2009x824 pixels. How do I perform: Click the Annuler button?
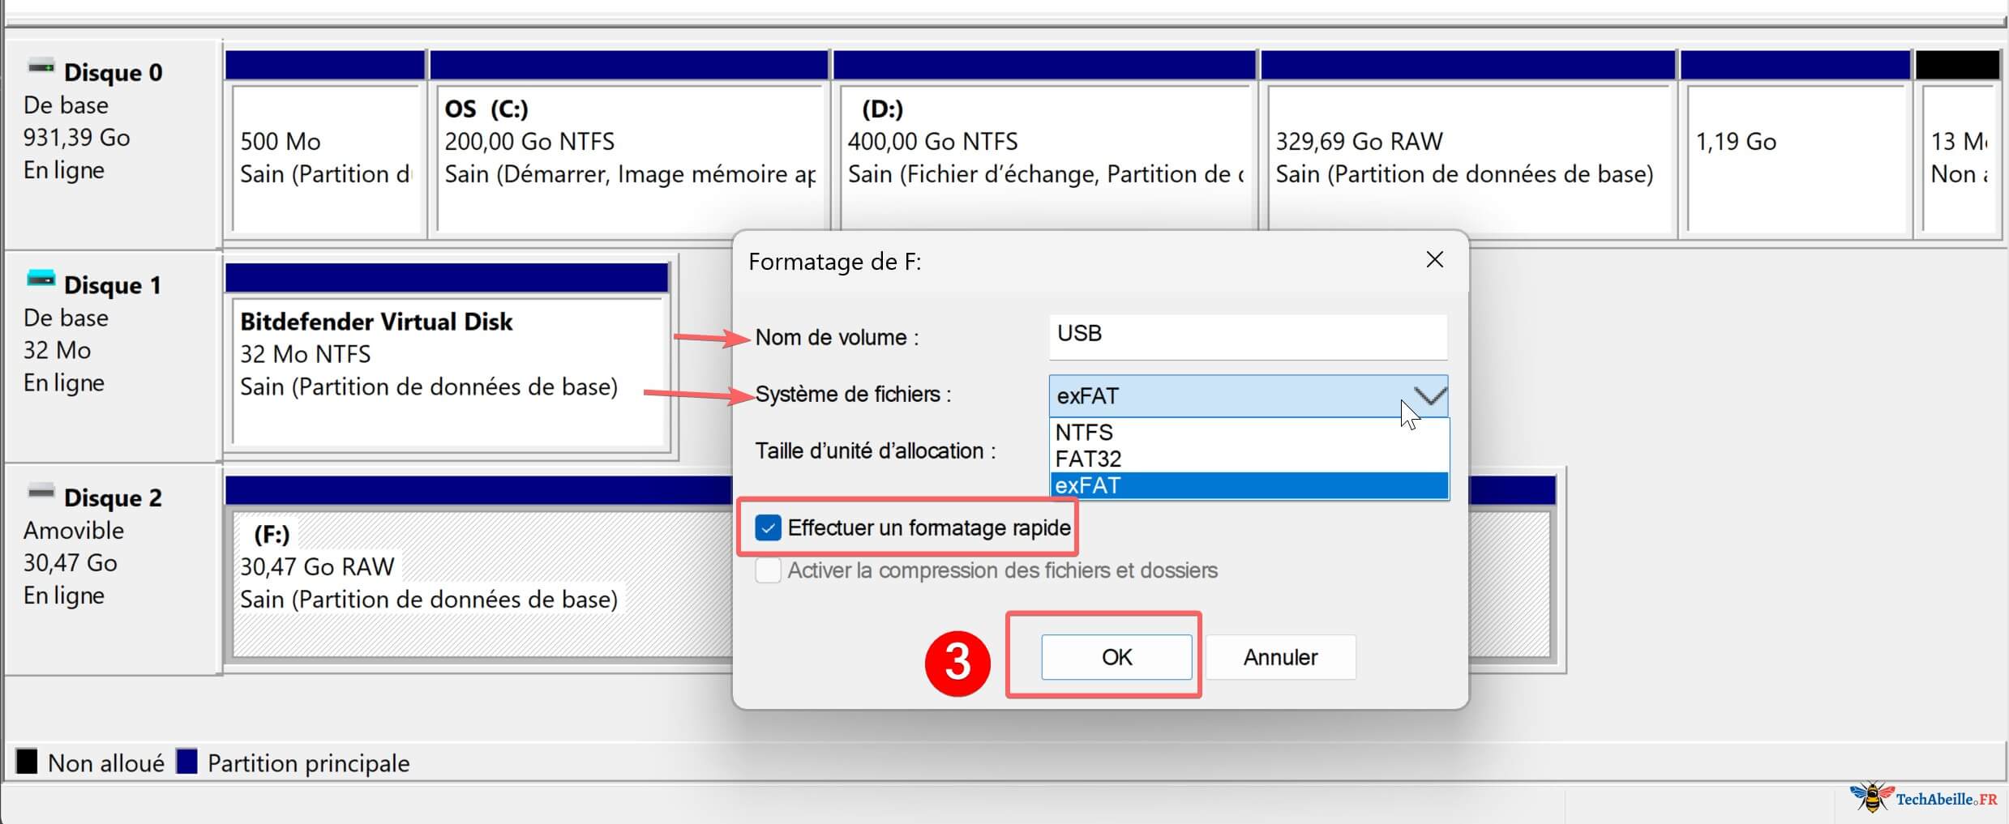point(1279,657)
